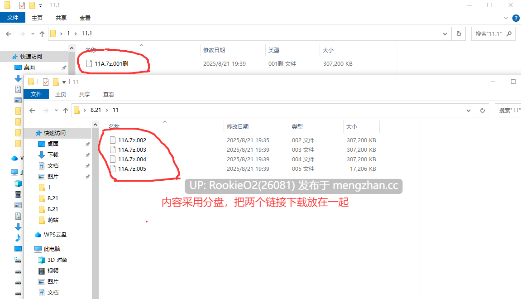Click the search box labeled 搜索"11.1"
This screenshot has height=299, width=521.
point(493,34)
